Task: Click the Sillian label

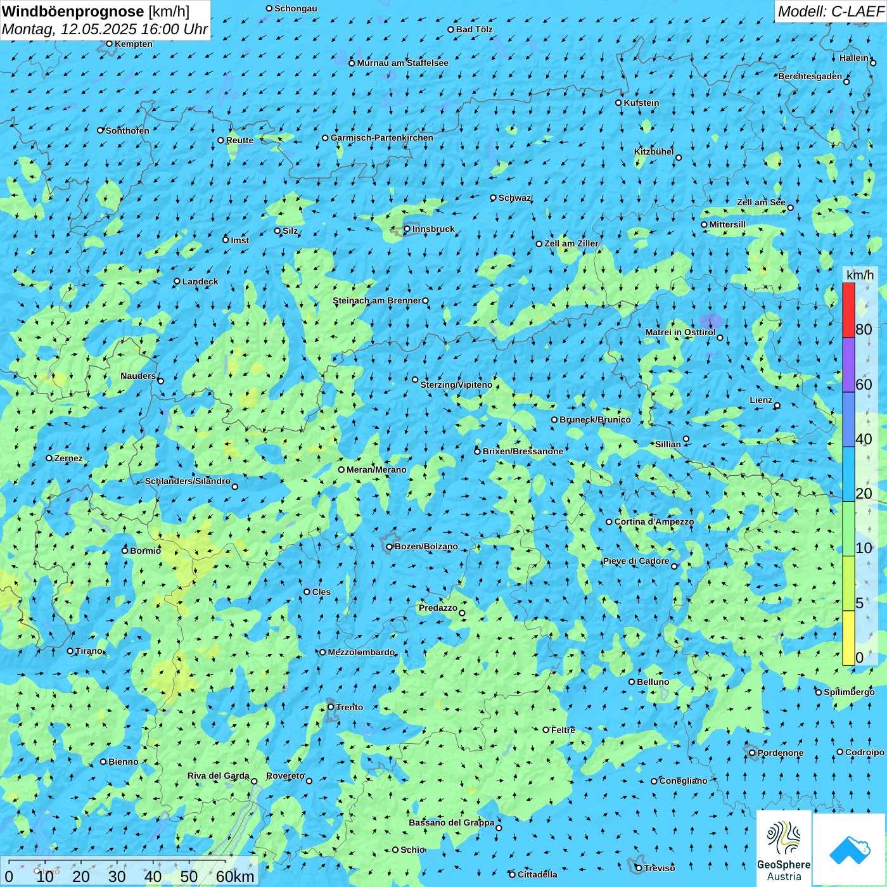Action: pos(668,444)
